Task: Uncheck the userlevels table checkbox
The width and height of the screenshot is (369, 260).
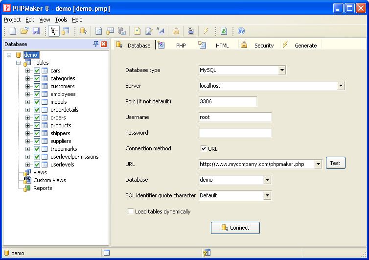Action: [37, 165]
